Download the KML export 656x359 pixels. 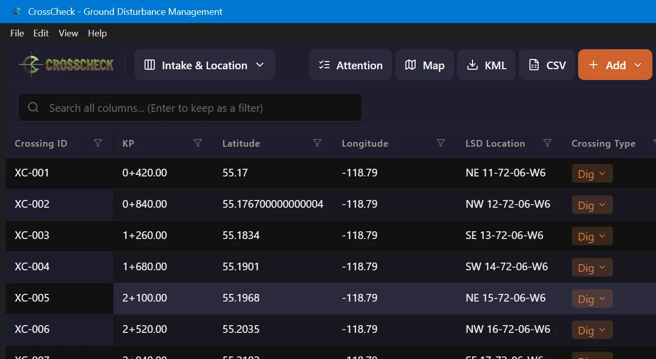(x=486, y=65)
